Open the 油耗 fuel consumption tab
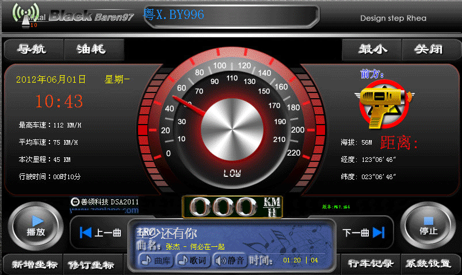 91,49
